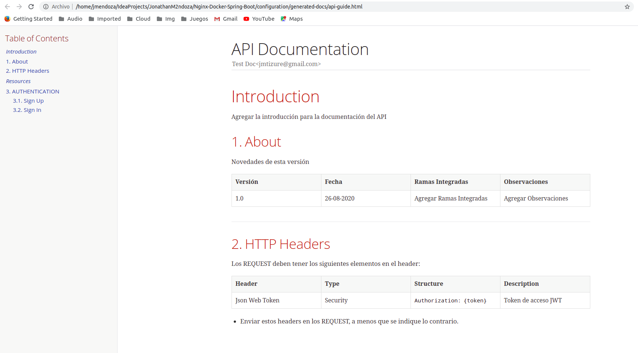Open the Audio bookmarks folder

(x=70, y=19)
